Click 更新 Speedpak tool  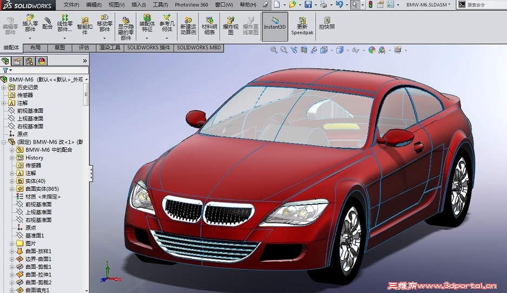(302, 26)
